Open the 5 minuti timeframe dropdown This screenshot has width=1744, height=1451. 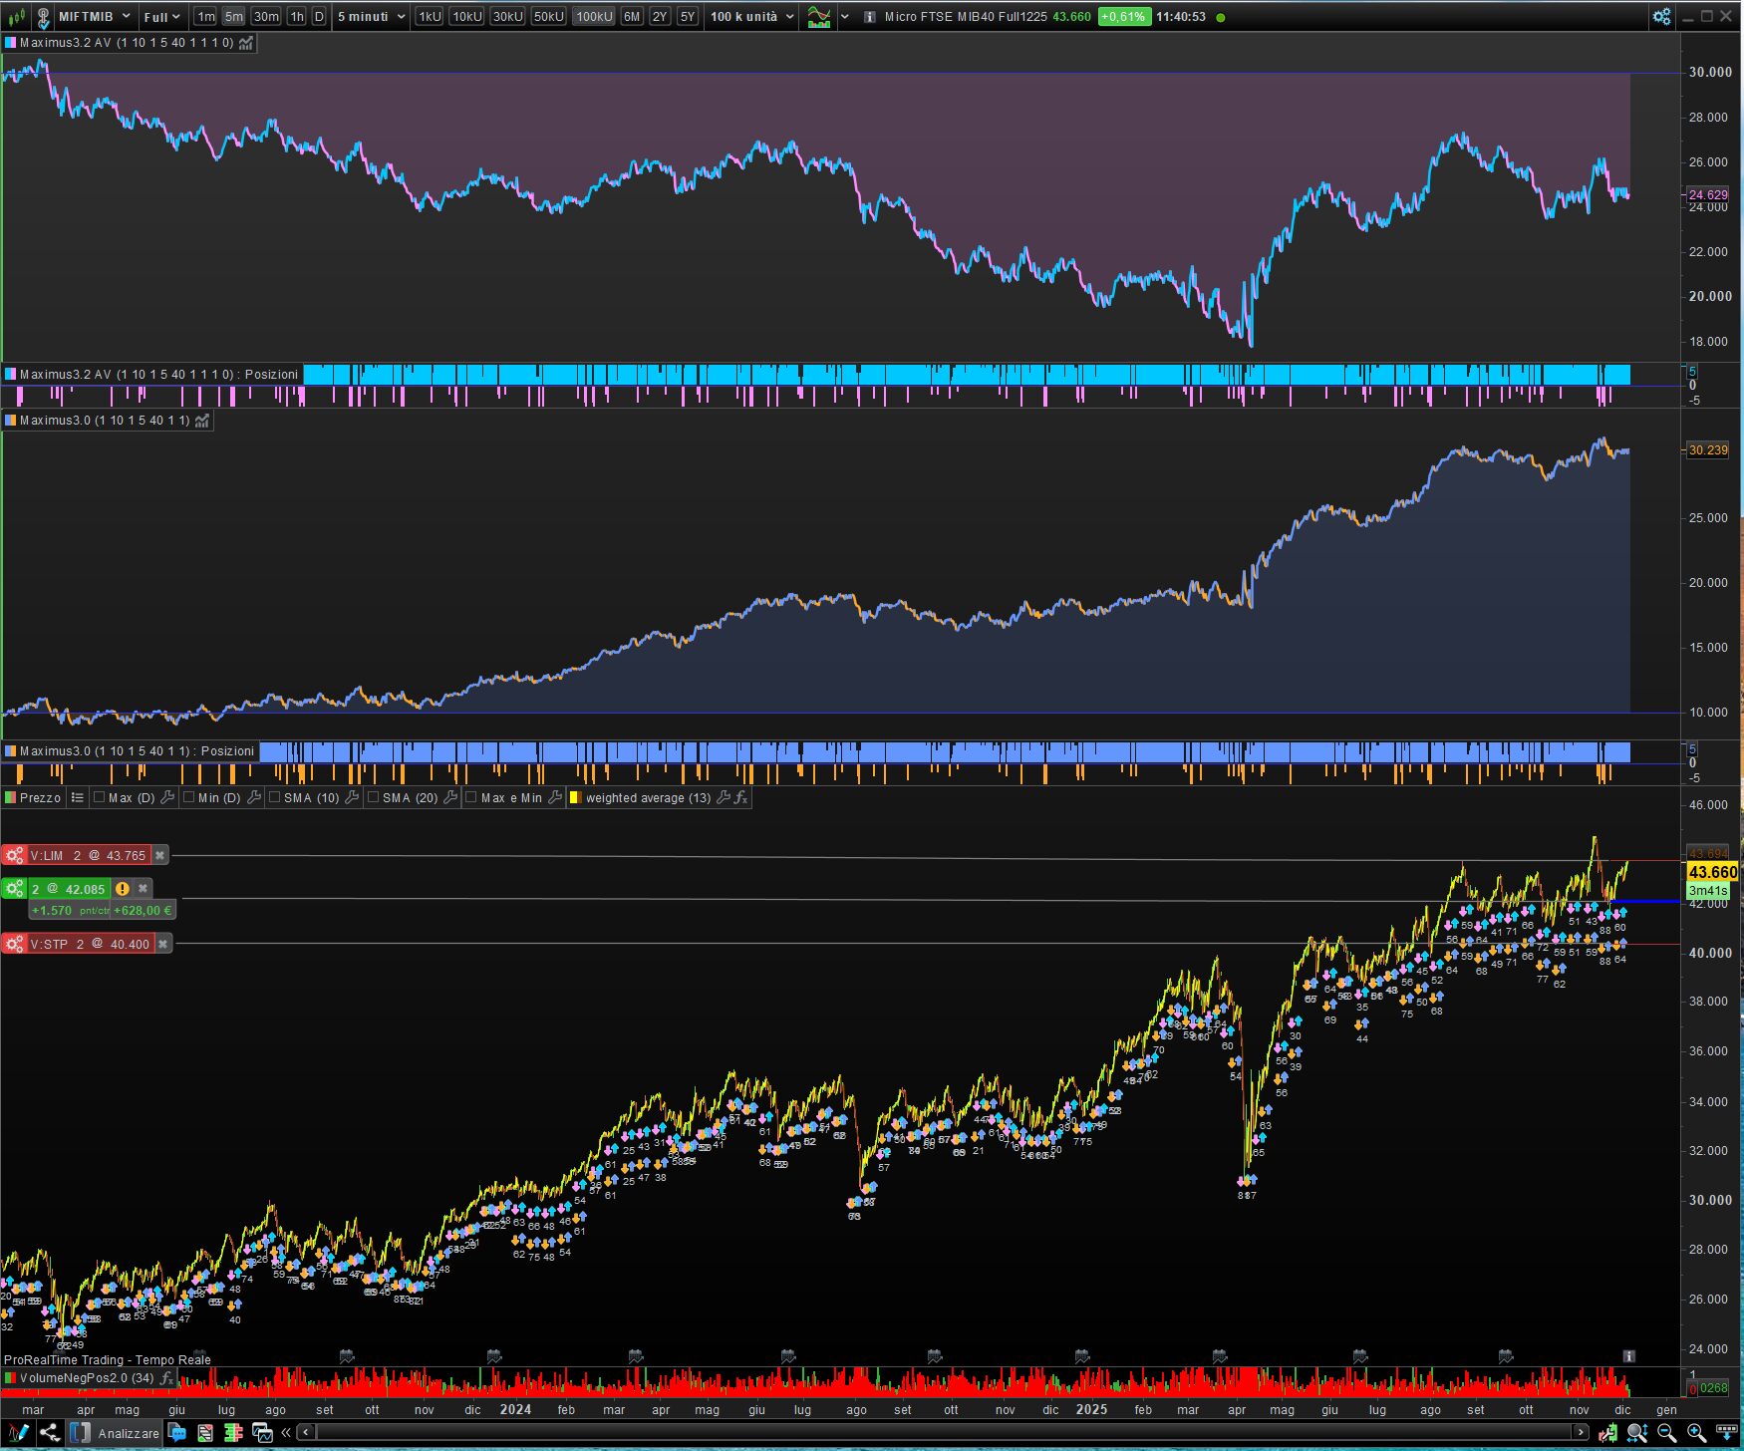pyautogui.click(x=371, y=17)
